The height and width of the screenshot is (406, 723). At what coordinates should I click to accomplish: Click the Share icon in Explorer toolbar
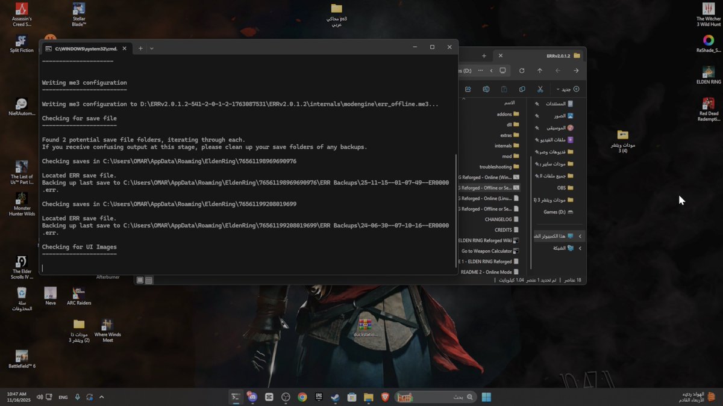tap(468, 89)
